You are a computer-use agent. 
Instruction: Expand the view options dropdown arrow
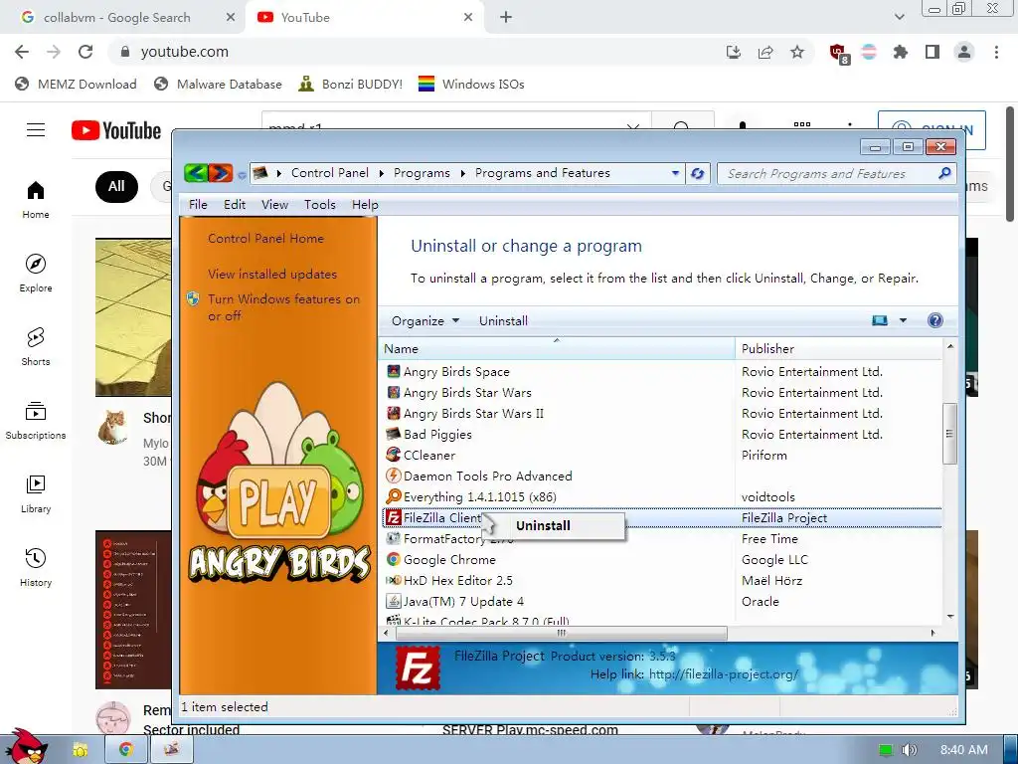(x=903, y=320)
